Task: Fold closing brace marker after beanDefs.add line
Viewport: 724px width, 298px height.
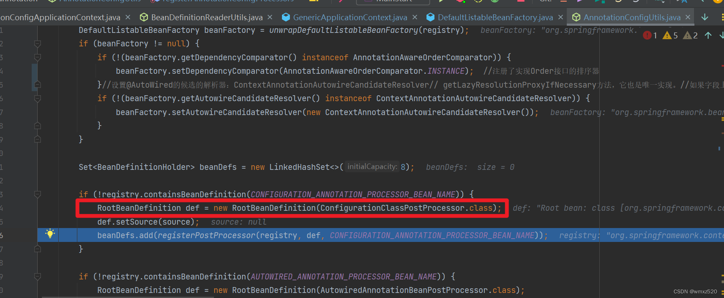Action: pyautogui.click(x=38, y=249)
